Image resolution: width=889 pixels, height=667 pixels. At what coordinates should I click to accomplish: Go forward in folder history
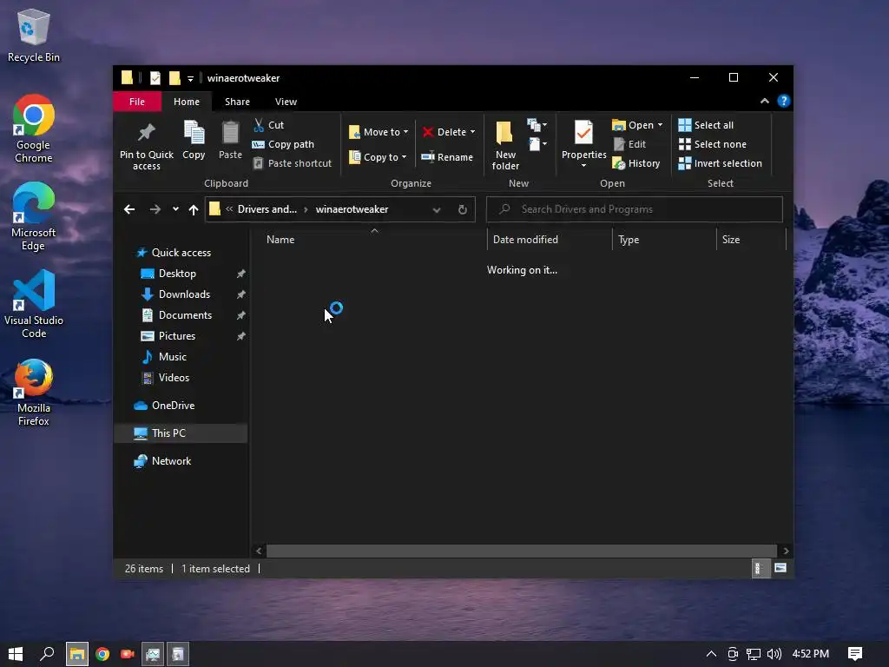tap(155, 209)
